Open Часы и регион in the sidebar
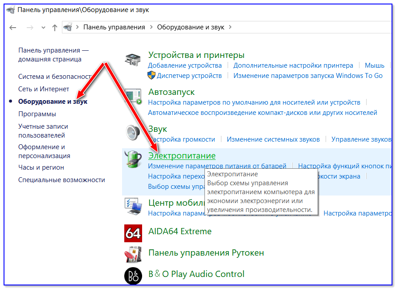Screen dimensions: 396x289 (x=41, y=167)
